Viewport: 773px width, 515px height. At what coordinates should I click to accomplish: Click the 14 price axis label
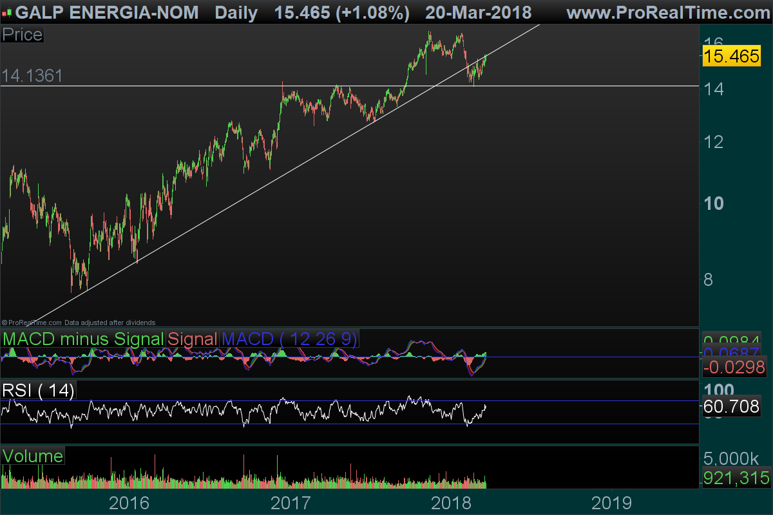click(x=713, y=89)
